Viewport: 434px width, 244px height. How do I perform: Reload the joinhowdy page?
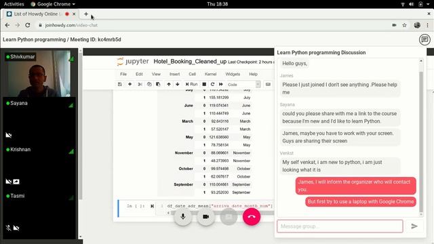28,25
